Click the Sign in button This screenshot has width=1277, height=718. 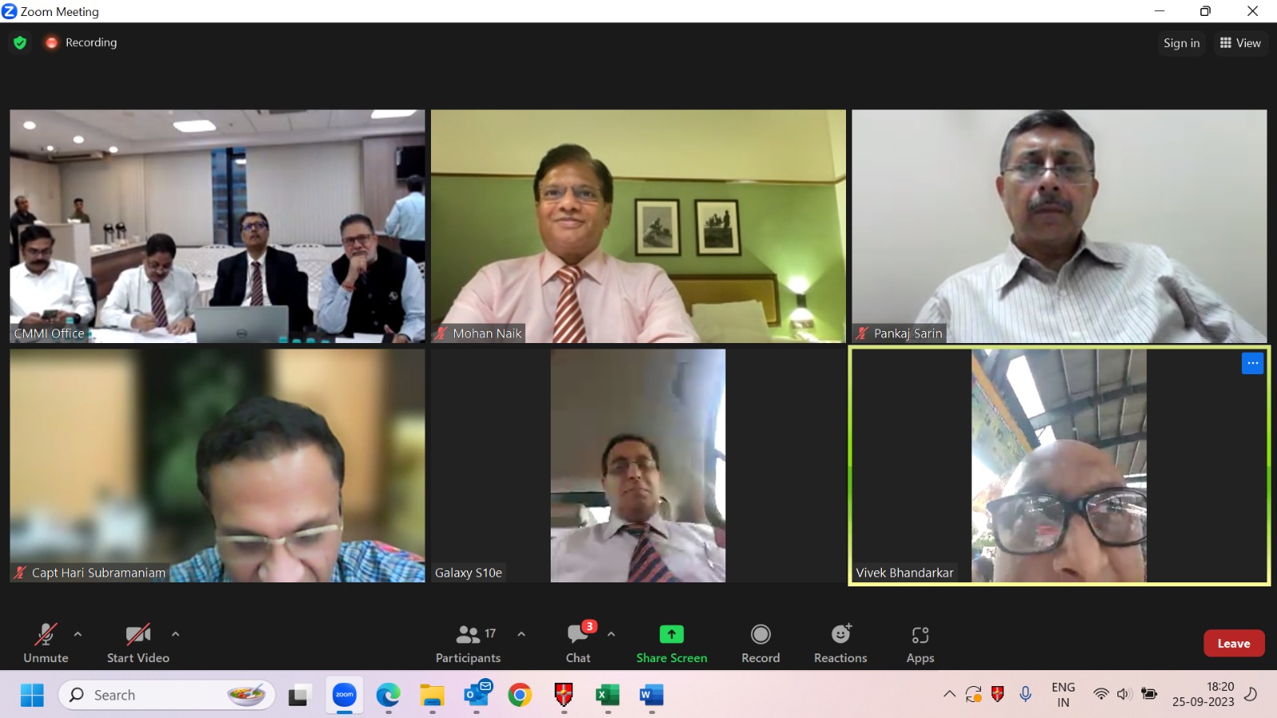point(1181,43)
